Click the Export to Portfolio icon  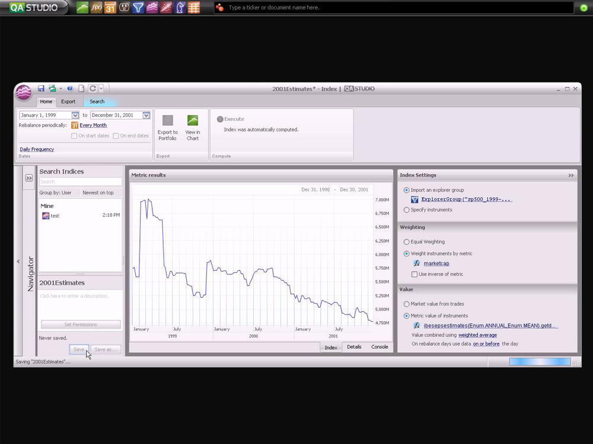(168, 120)
